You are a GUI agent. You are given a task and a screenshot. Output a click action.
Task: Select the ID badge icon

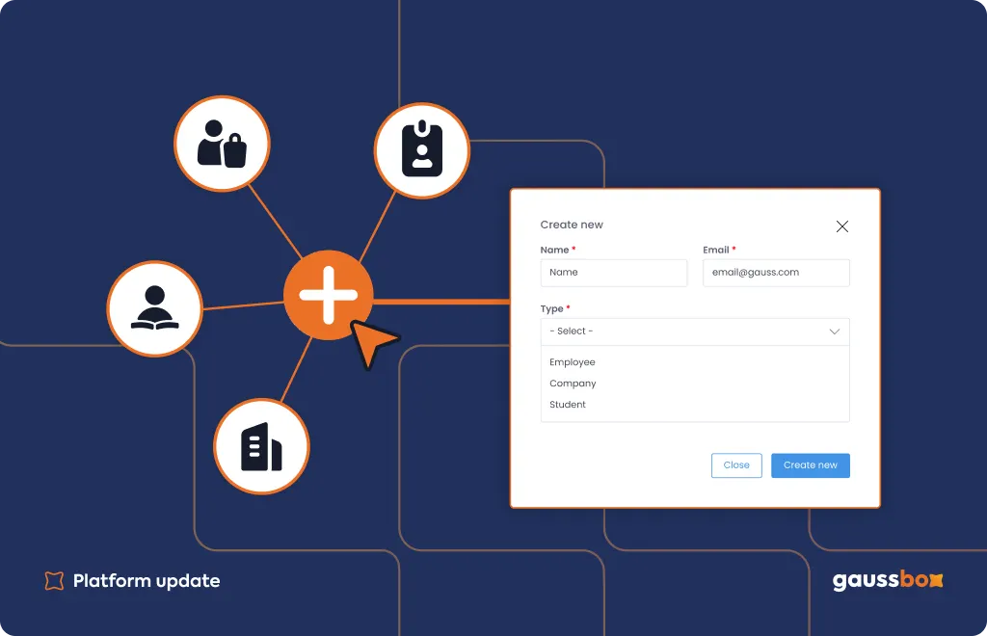(422, 151)
